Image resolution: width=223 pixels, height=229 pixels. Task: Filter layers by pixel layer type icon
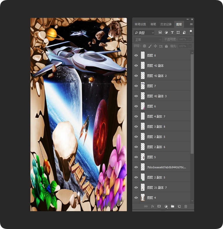[160, 32]
